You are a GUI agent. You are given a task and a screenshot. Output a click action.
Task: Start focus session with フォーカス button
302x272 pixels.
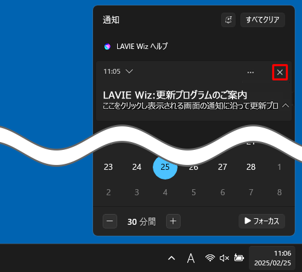pyautogui.click(x=262, y=221)
